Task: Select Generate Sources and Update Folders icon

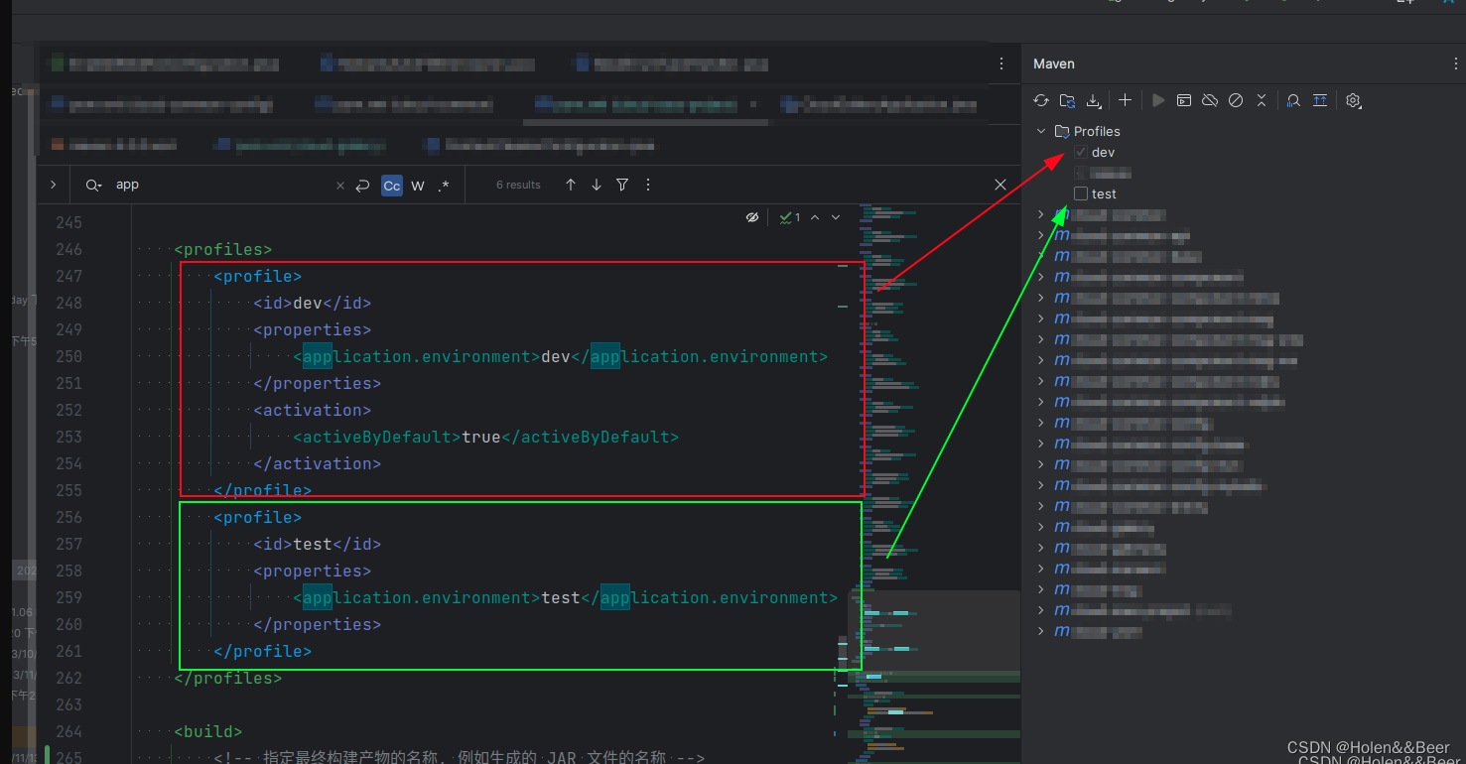Action: coord(1066,100)
